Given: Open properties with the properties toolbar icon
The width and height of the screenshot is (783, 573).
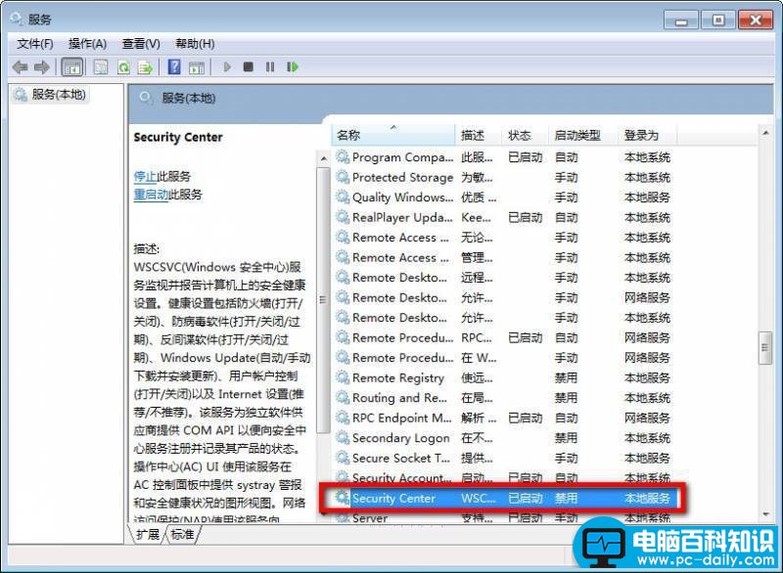Looking at the screenshot, I should tap(101, 66).
